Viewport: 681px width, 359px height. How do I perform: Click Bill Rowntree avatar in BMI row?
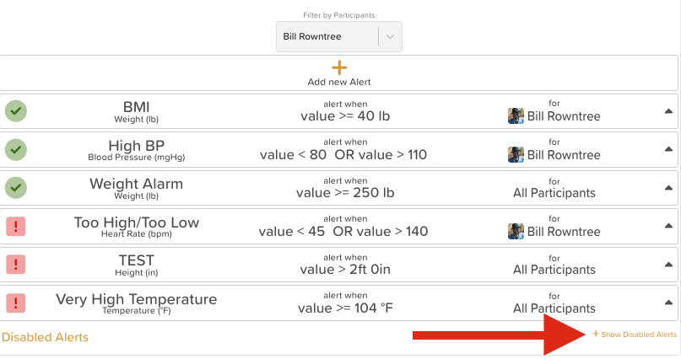point(516,116)
